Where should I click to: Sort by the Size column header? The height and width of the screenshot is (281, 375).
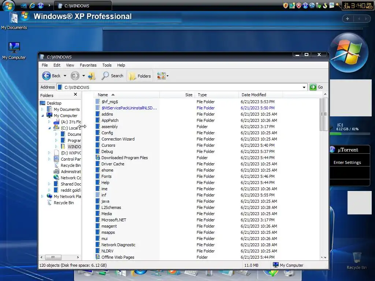coord(177,95)
